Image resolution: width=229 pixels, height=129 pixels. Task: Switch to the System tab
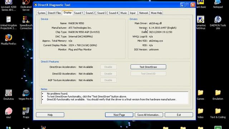tap(42, 13)
